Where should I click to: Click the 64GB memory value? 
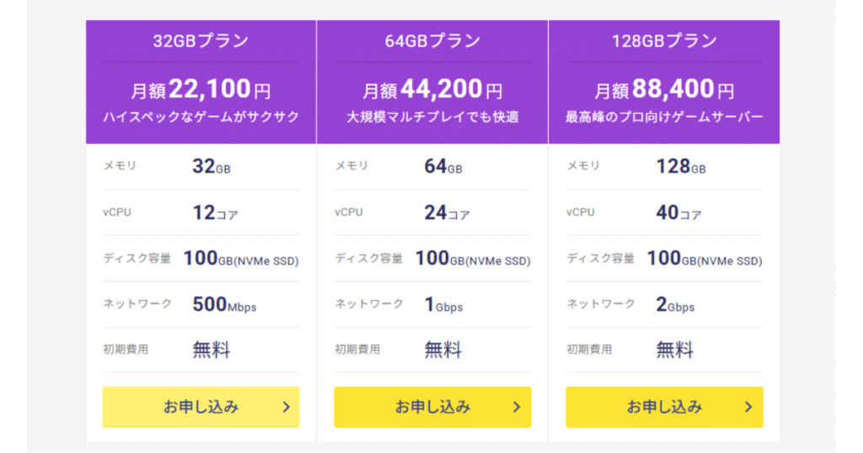coord(443,167)
